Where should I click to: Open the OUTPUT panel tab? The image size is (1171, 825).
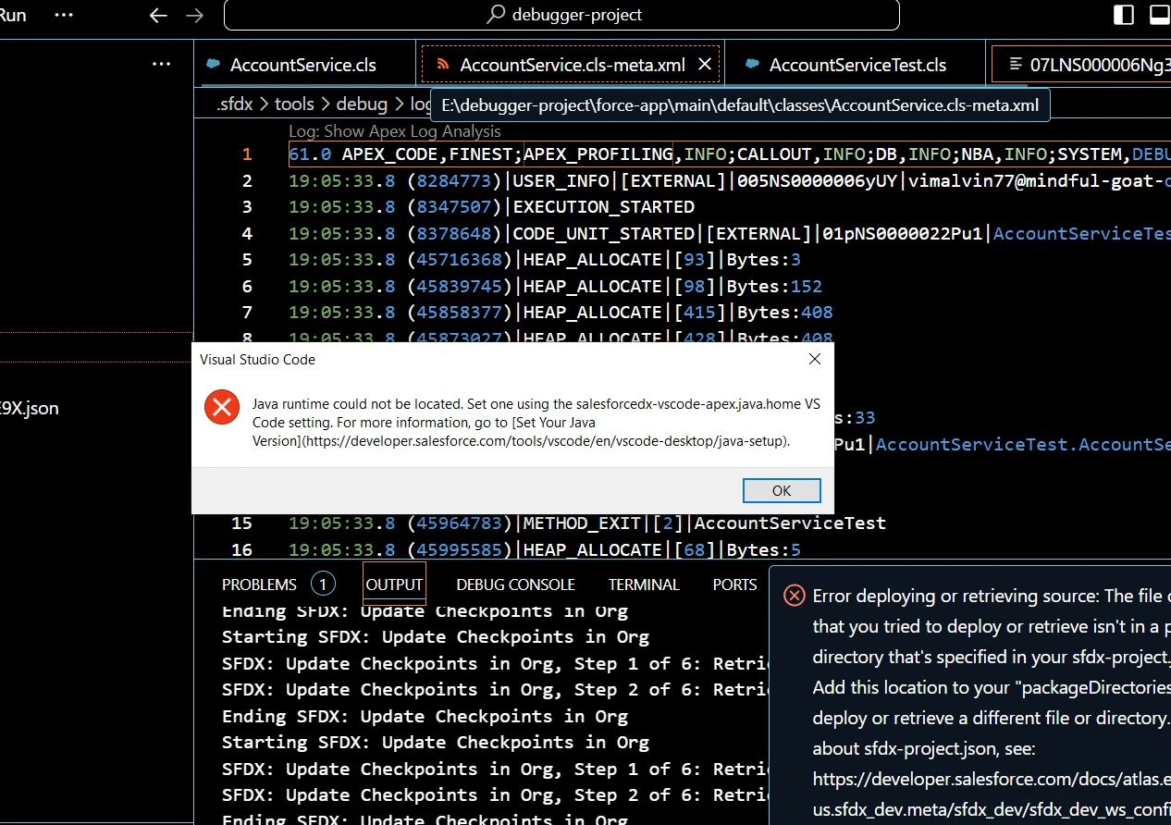point(394,585)
